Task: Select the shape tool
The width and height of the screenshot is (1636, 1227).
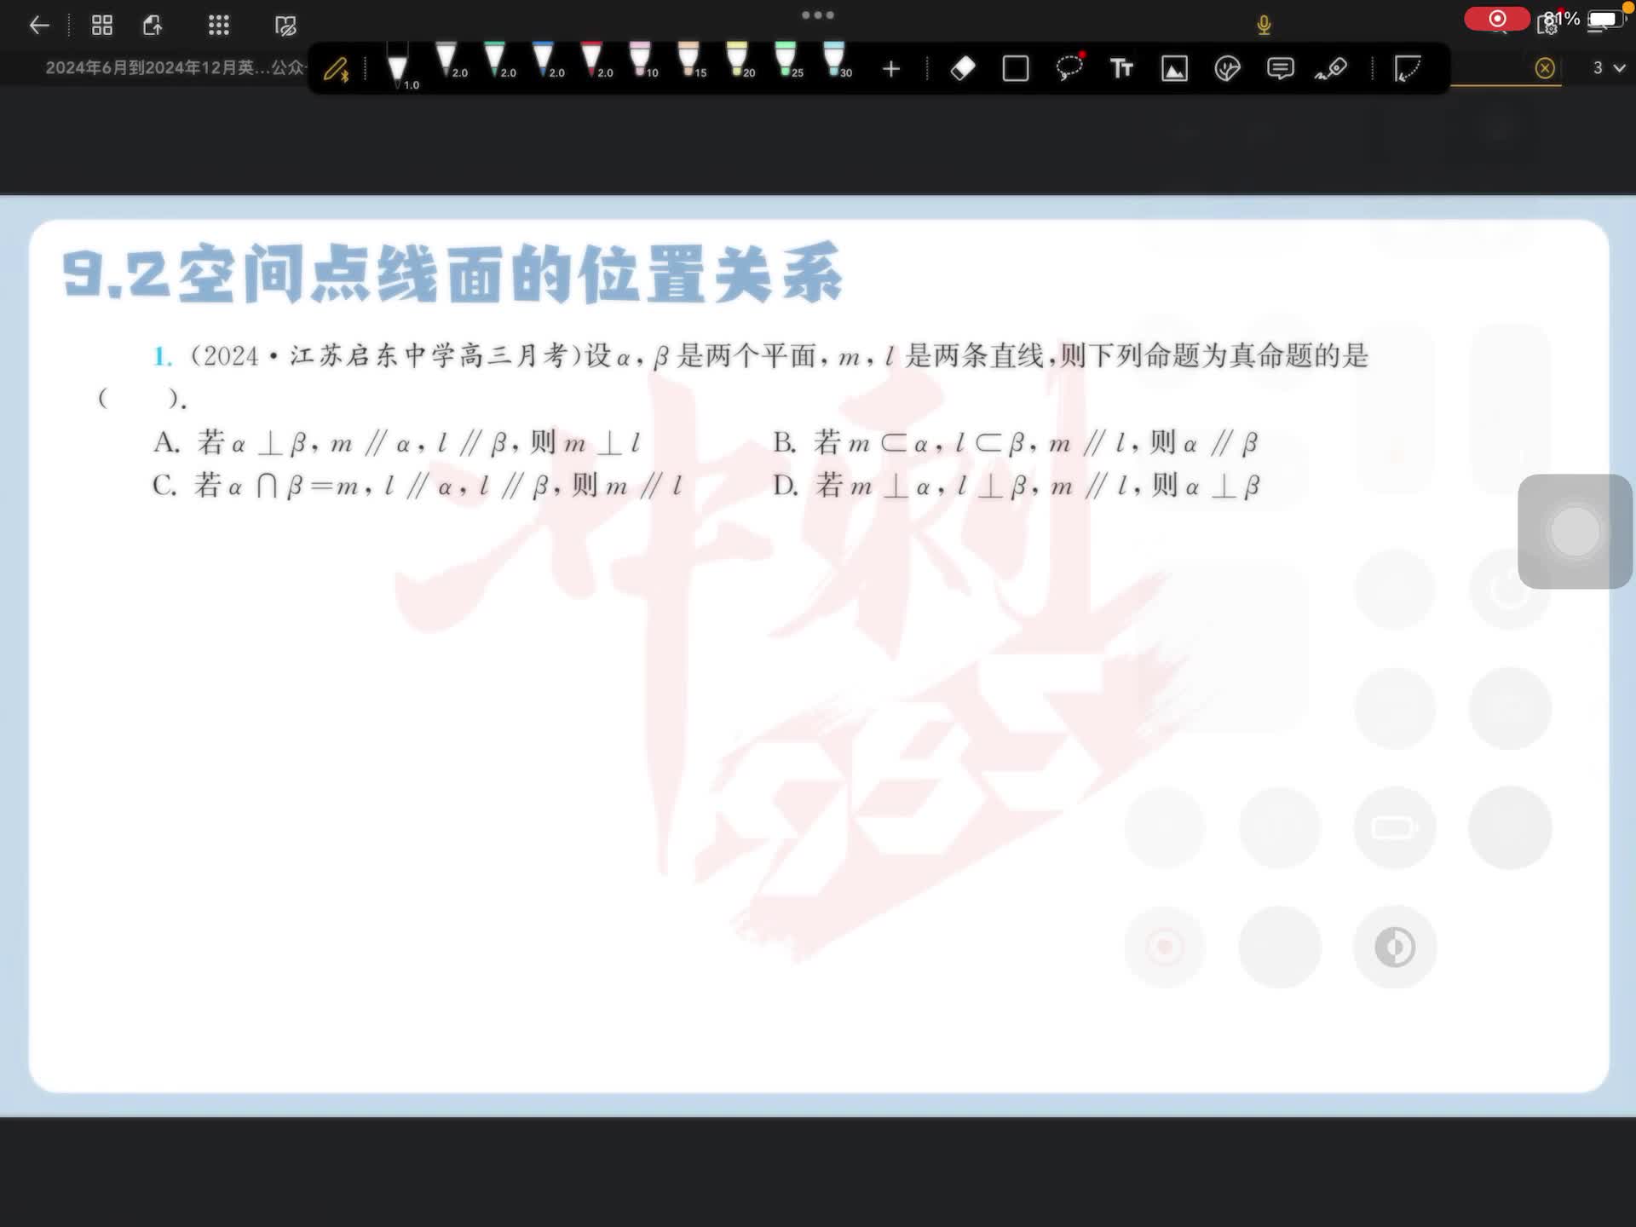Action: coord(1016,68)
